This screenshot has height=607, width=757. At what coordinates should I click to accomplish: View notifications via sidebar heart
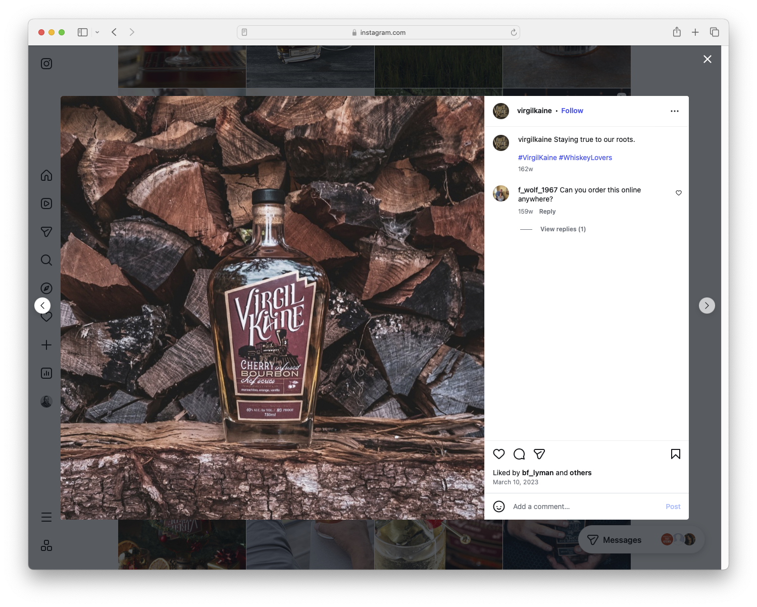click(46, 317)
